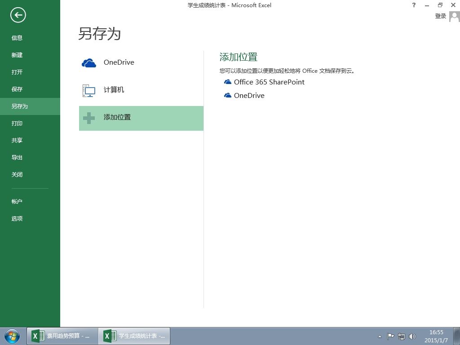Open 选项 from the sidebar
This screenshot has height=345, width=460.
coord(17,219)
